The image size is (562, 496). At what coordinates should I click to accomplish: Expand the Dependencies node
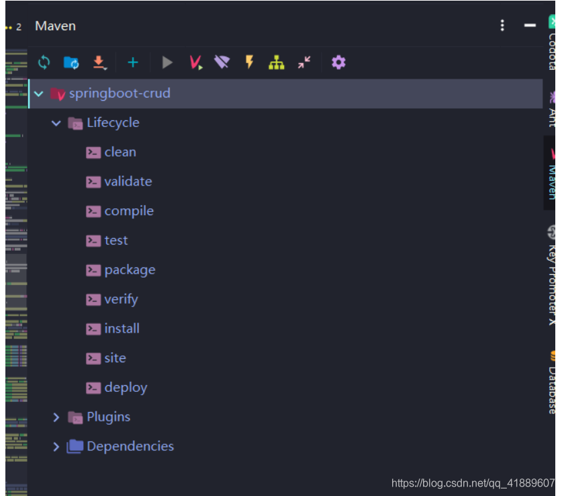tap(56, 446)
